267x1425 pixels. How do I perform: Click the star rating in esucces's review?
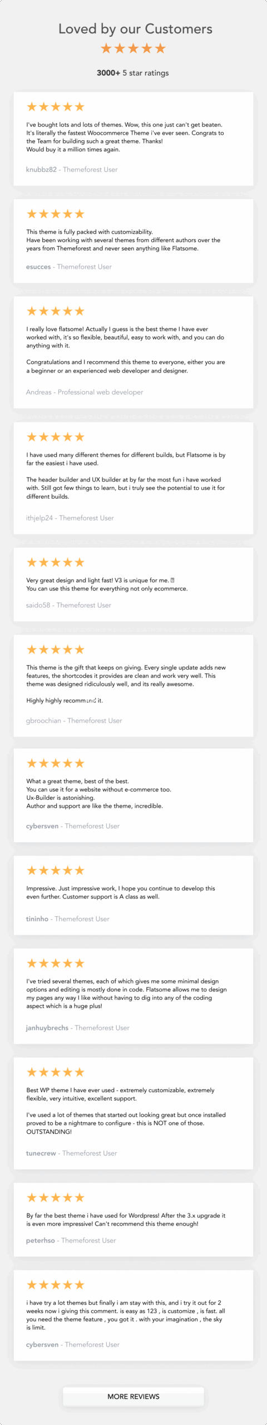(56, 214)
